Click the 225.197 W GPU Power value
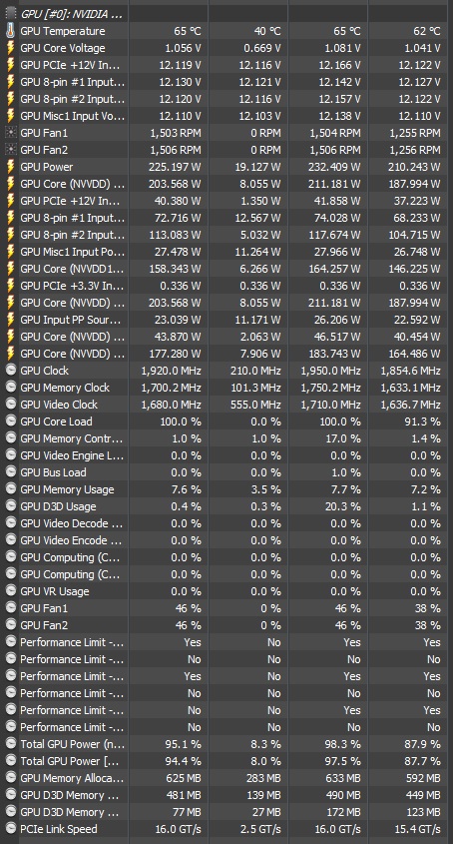 pyautogui.click(x=175, y=168)
